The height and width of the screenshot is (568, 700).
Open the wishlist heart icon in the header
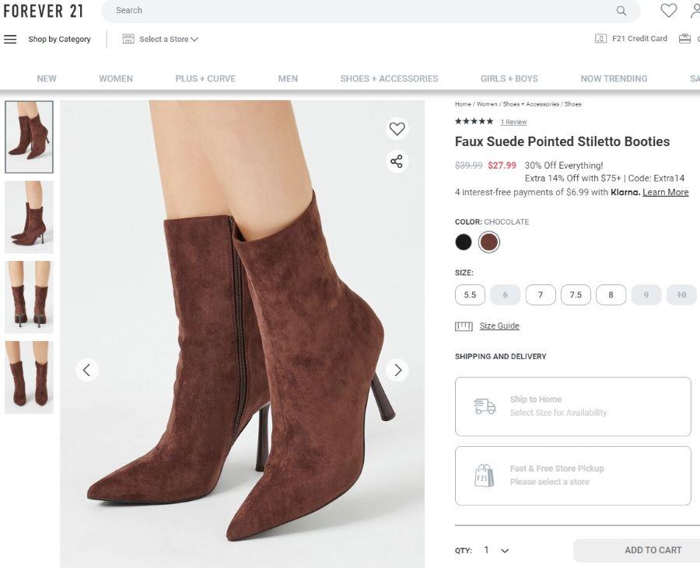(x=668, y=10)
